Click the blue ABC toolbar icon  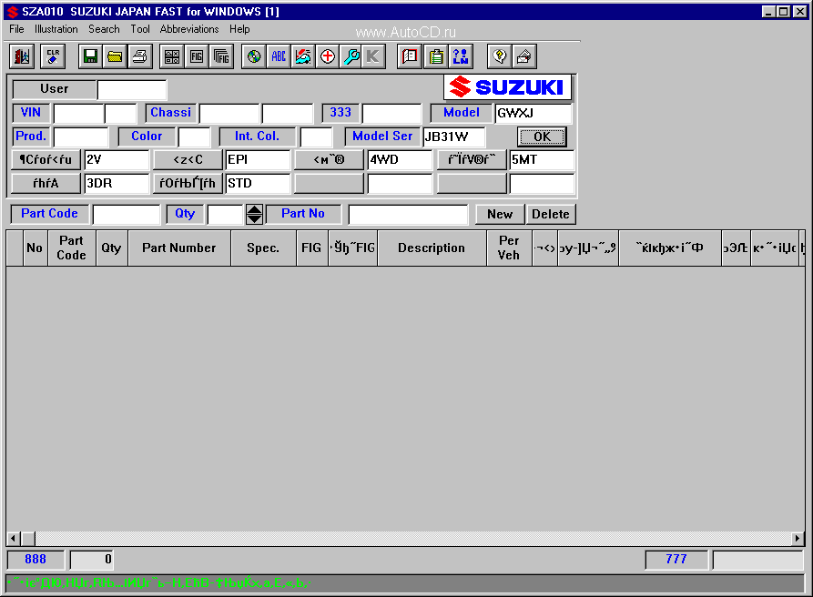click(279, 56)
